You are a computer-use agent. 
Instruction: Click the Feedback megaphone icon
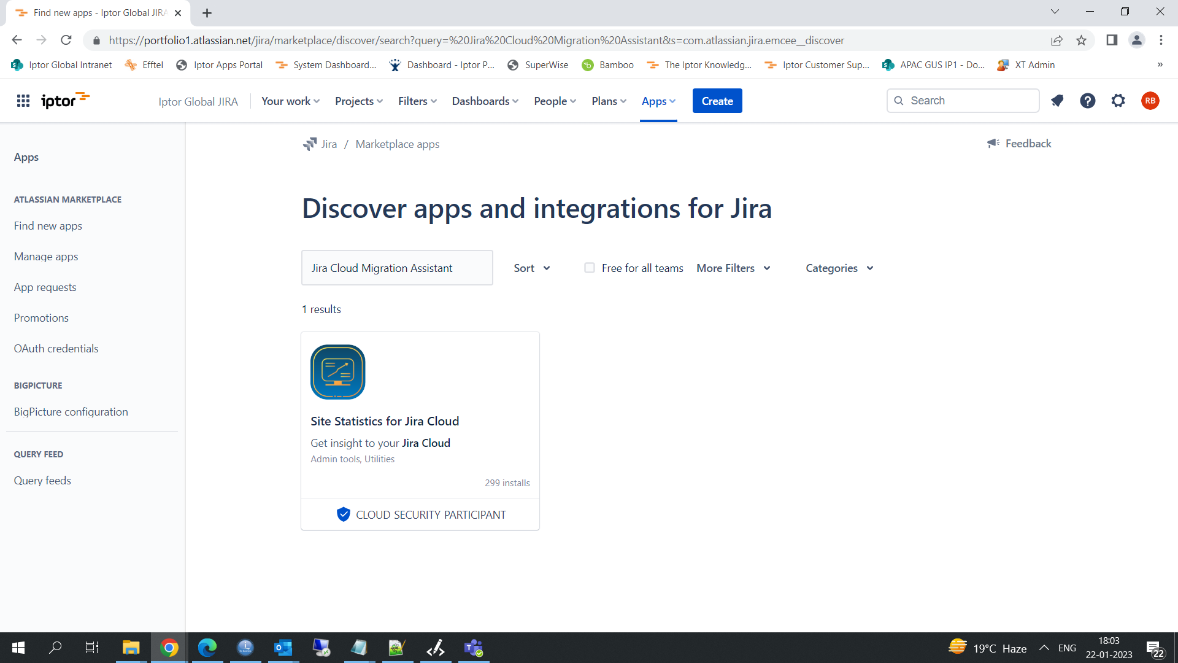coord(994,143)
